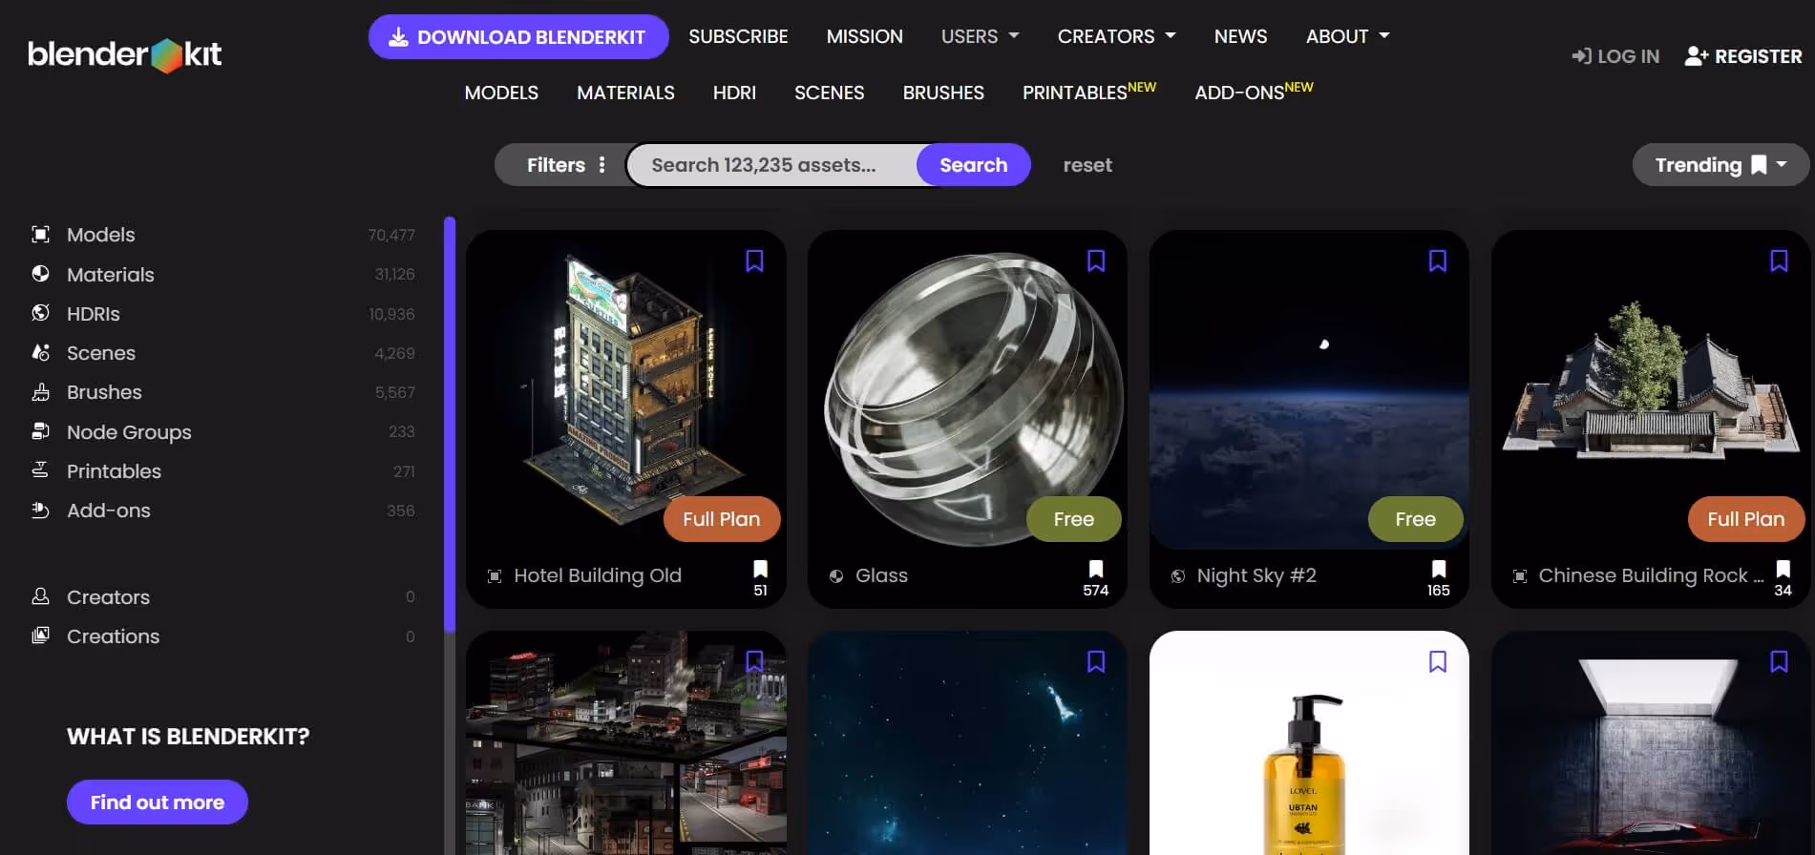1815x855 pixels.
Task: Click the filled bookmark count icon showing 34
Action: pos(1783,569)
